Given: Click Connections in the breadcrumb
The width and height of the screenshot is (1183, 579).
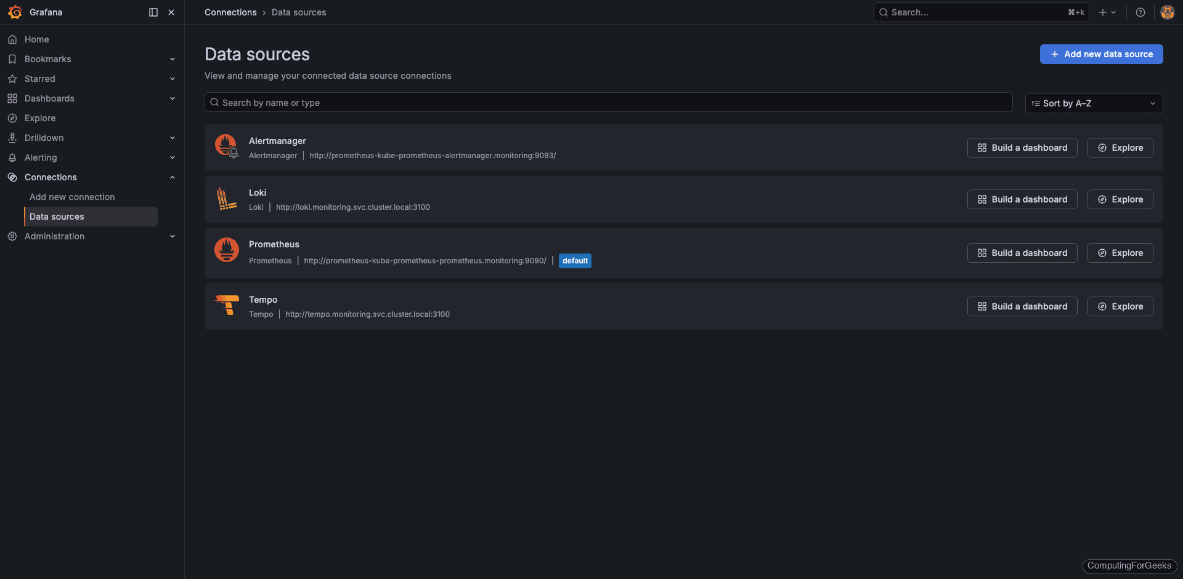Looking at the screenshot, I should tap(230, 12).
